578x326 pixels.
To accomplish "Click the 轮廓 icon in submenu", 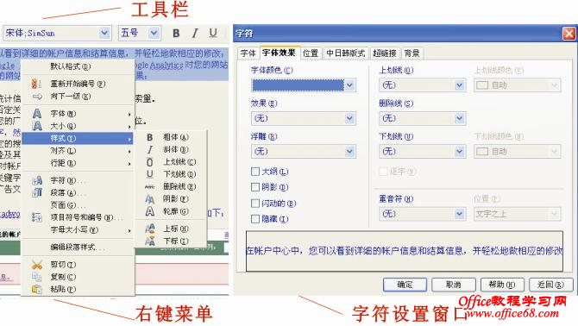I will (x=149, y=211).
